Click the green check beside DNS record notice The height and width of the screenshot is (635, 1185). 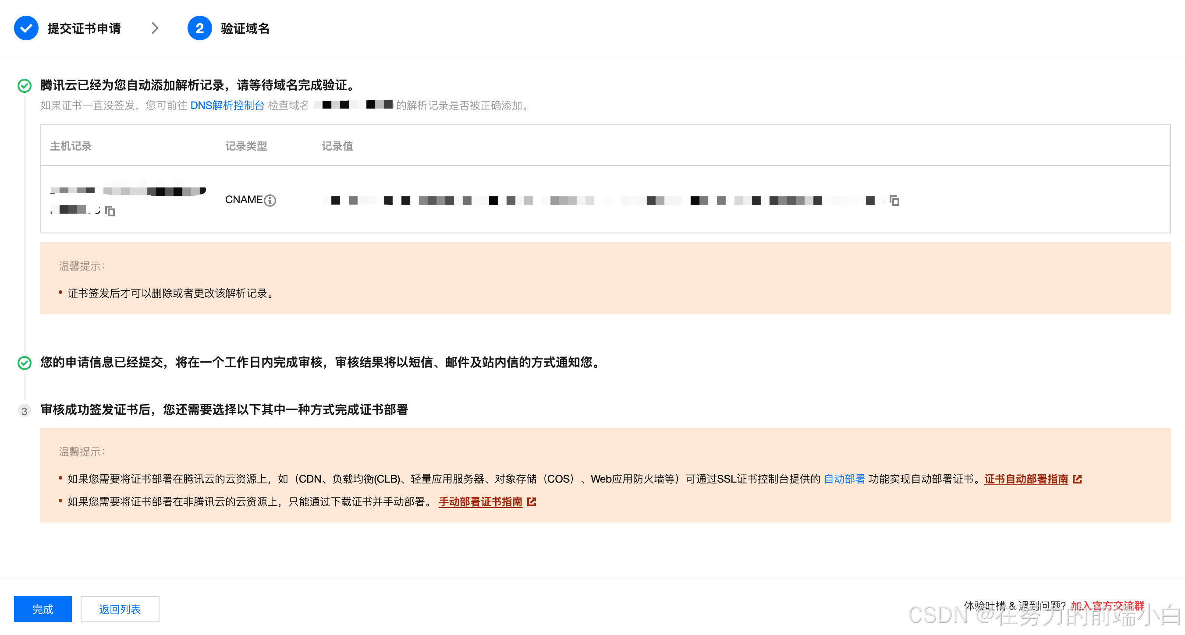pos(25,85)
